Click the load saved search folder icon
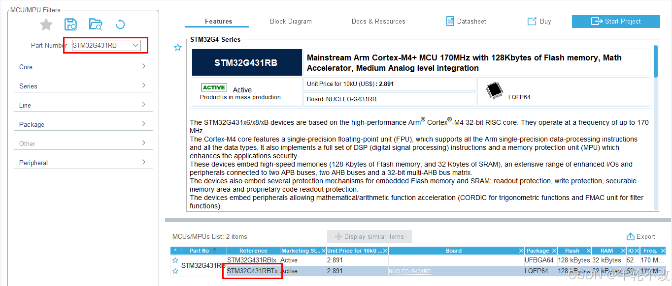This screenshot has width=672, height=286. pyautogui.click(x=95, y=24)
